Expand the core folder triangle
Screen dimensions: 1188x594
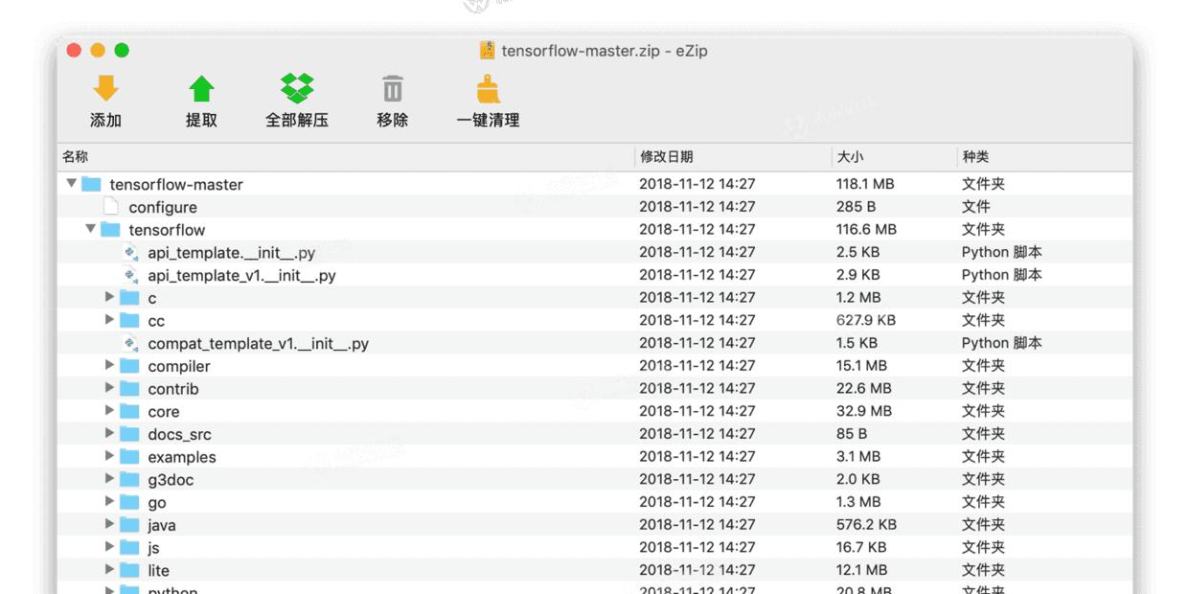pyautogui.click(x=110, y=411)
